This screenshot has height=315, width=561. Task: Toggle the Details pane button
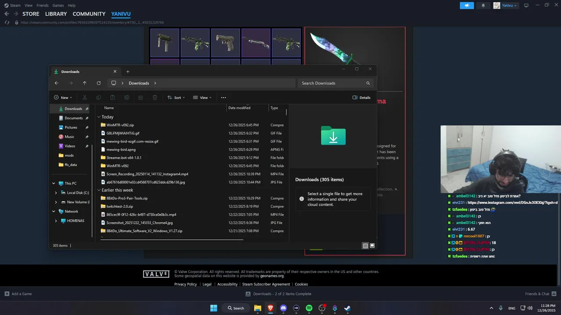(x=362, y=98)
